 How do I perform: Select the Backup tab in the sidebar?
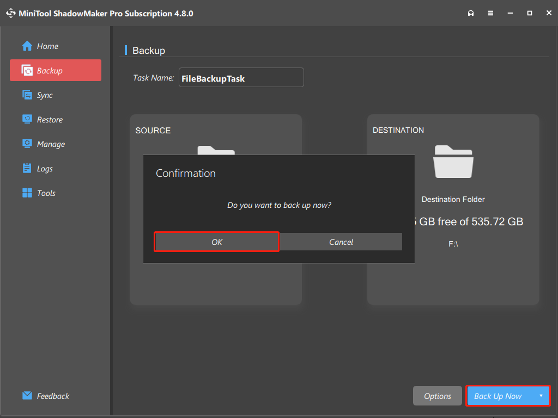click(x=55, y=70)
